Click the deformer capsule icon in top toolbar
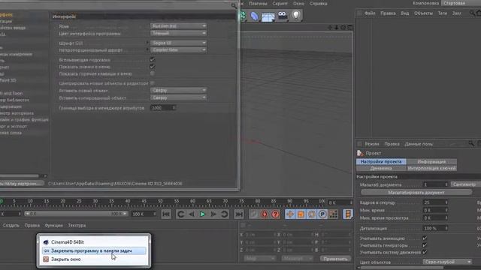 [x=254, y=16]
